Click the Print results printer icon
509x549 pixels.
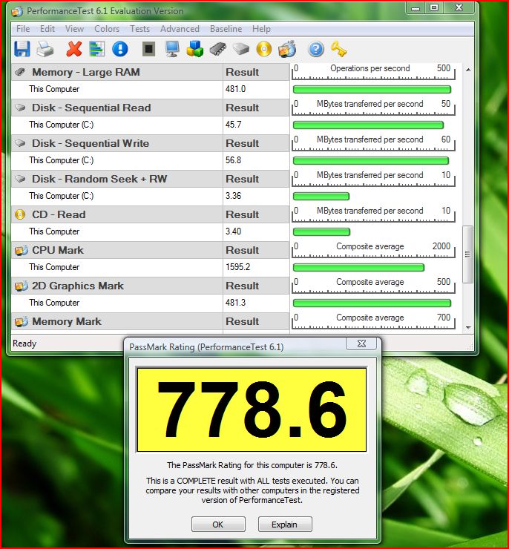pos(45,49)
